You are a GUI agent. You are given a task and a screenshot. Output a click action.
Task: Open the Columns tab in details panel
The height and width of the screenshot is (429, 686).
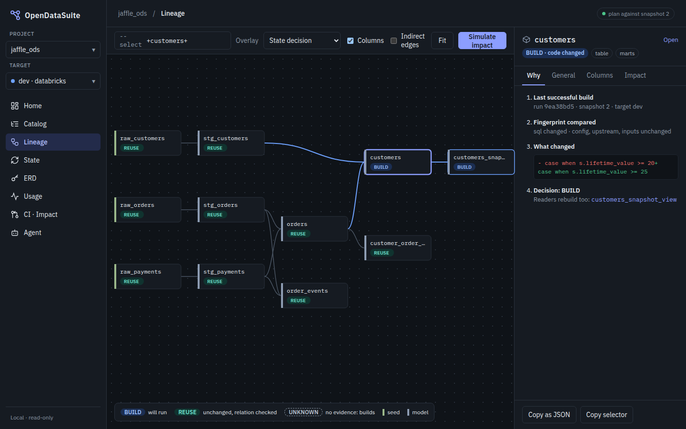(x=600, y=75)
